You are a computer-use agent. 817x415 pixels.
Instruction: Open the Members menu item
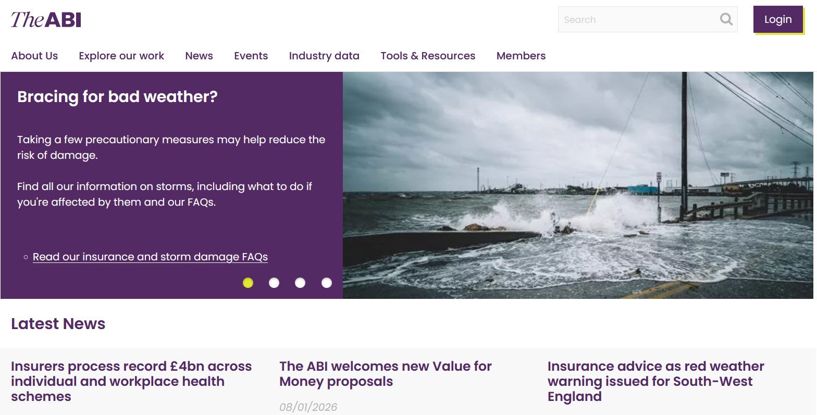point(521,56)
